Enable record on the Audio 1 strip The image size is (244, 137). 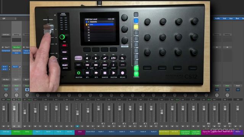pyautogui.click(x=103, y=123)
